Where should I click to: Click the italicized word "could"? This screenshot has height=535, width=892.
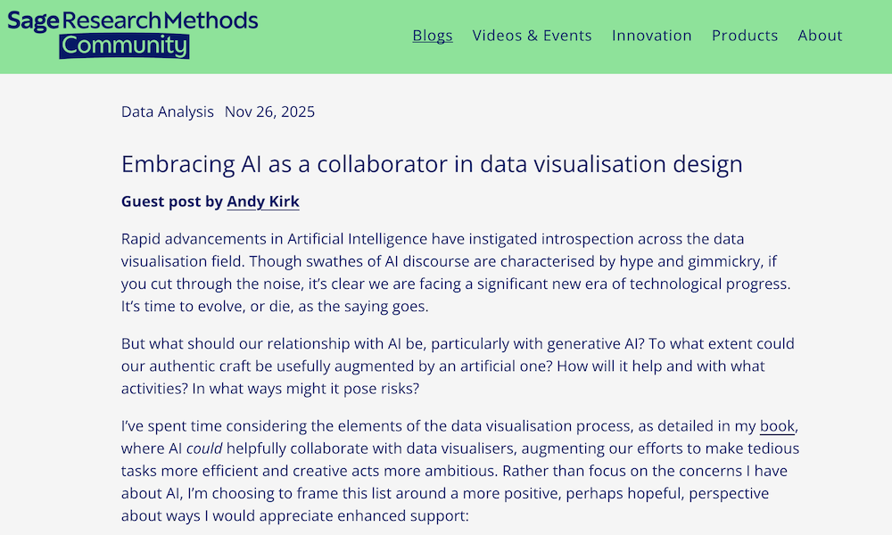pyautogui.click(x=204, y=448)
